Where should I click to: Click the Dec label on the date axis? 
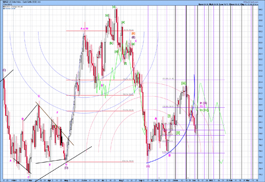click(x=194, y=180)
